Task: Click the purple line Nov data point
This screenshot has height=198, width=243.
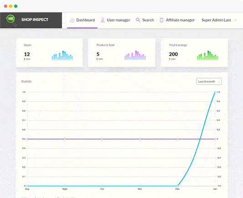Action: [x=140, y=139]
